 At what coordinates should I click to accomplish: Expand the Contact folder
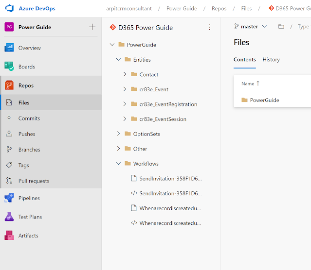(x=125, y=74)
